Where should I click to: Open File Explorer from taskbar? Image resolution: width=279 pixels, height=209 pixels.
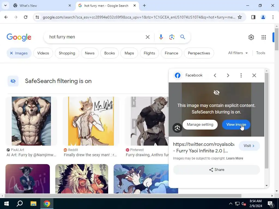(33, 204)
